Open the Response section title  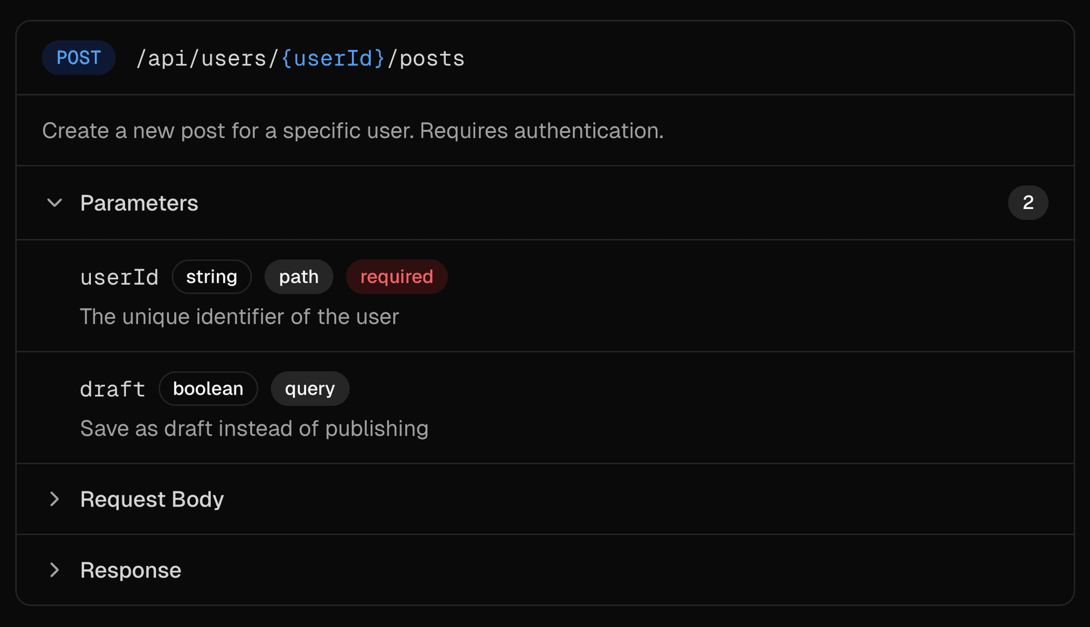tap(131, 571)
